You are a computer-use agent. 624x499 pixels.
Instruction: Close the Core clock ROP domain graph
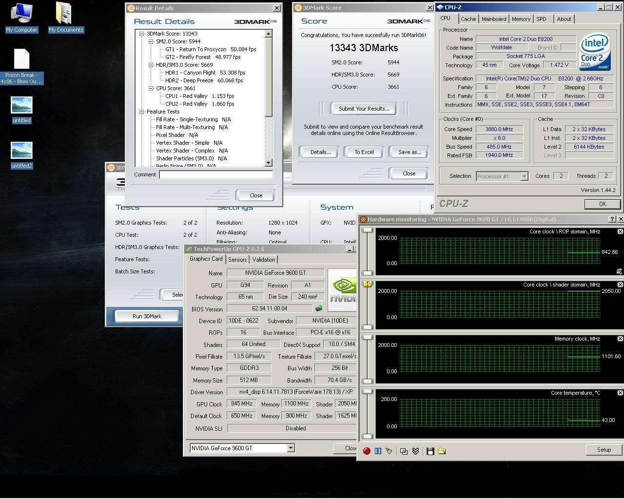point(620,231)
